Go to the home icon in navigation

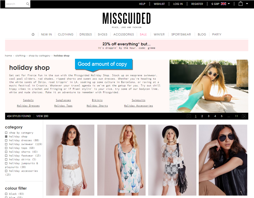click(33, 34)
